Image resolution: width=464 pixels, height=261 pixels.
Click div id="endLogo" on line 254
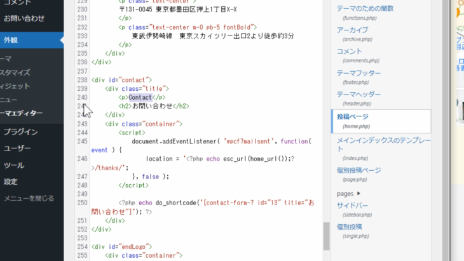click(x=121, y=246)
